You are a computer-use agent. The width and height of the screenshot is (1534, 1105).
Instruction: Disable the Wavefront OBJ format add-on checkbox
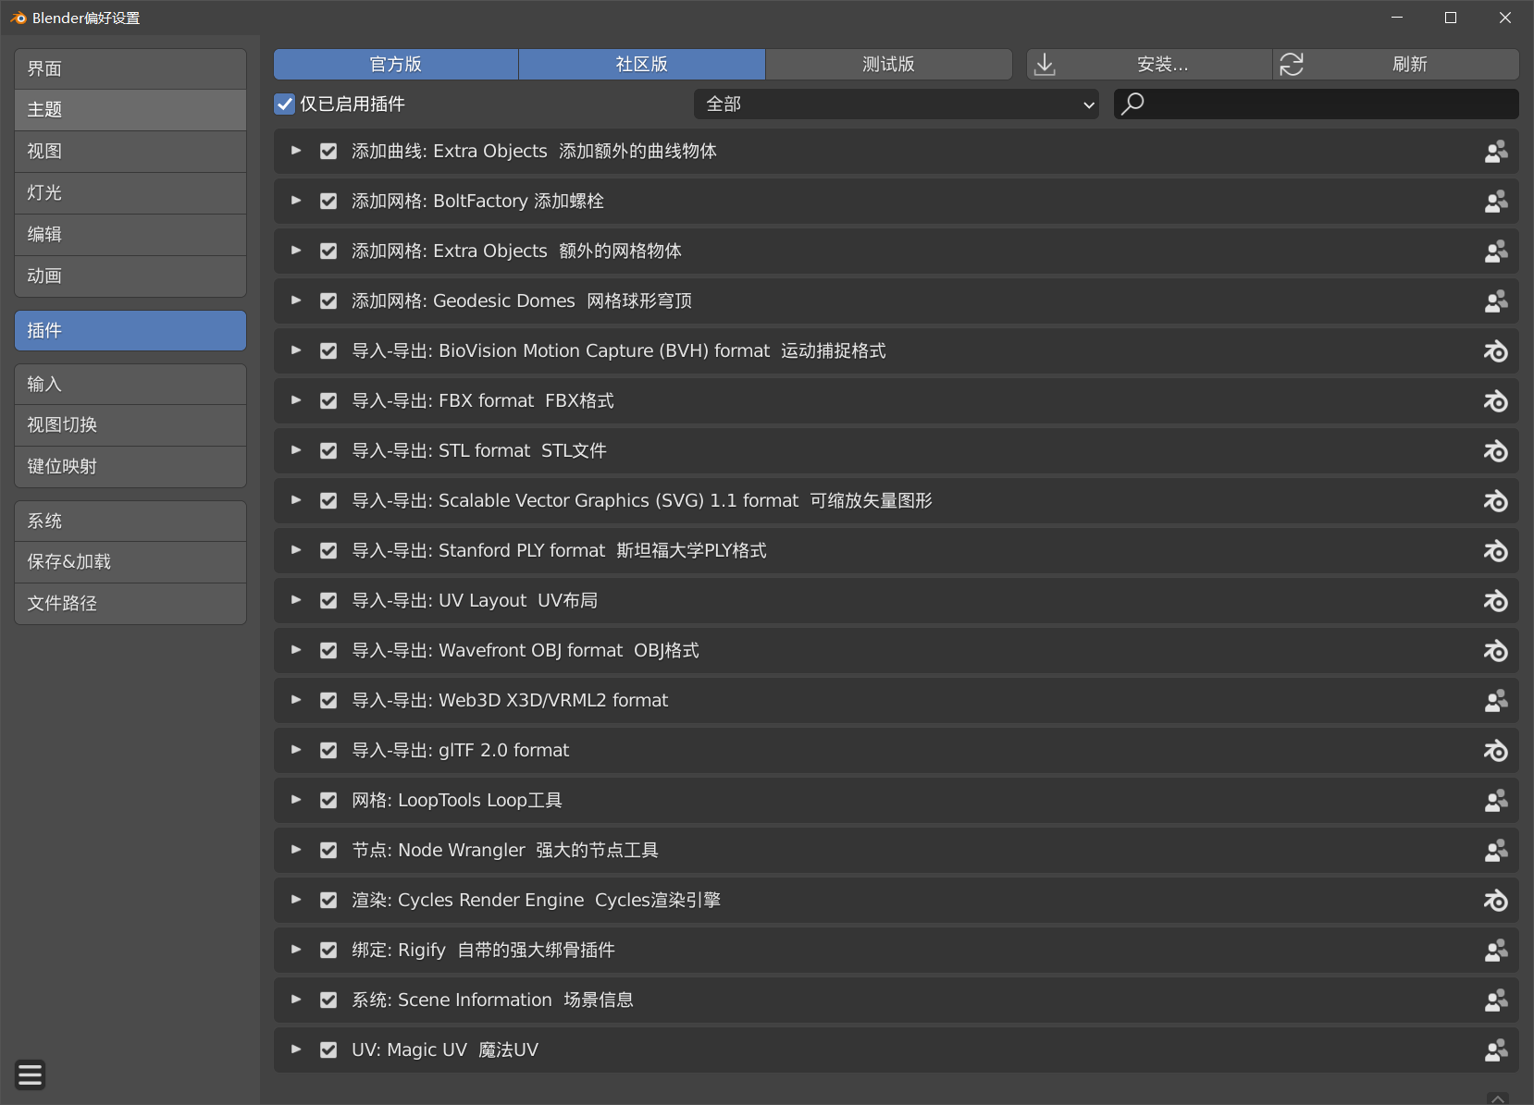pos(328,651)
